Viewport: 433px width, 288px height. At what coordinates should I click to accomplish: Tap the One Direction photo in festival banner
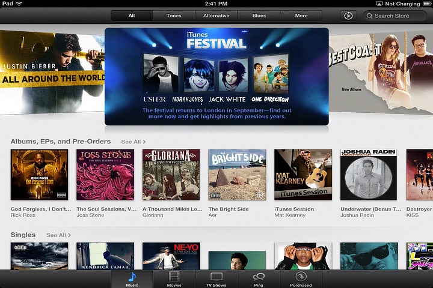(271, 74)
